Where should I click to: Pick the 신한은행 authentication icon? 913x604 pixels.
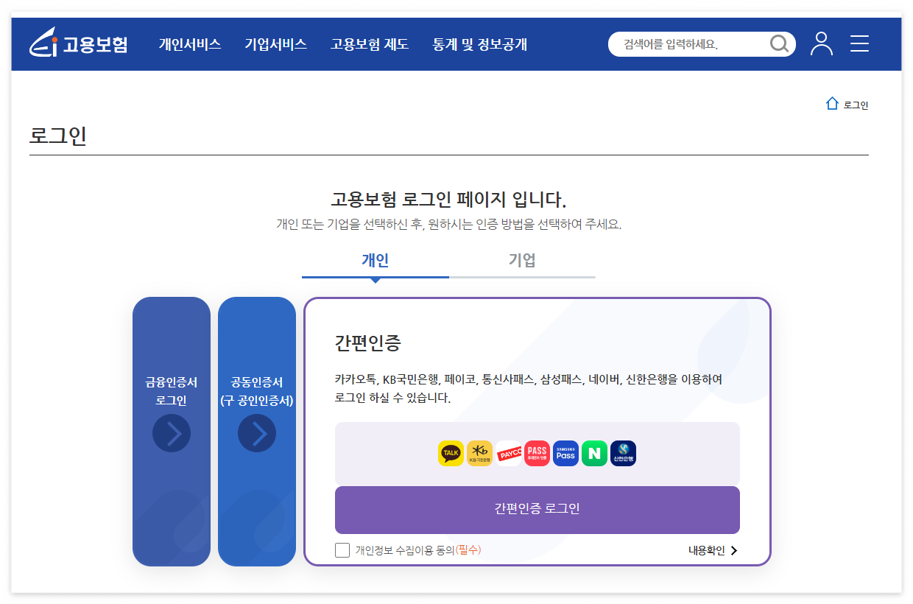[623, 453]
